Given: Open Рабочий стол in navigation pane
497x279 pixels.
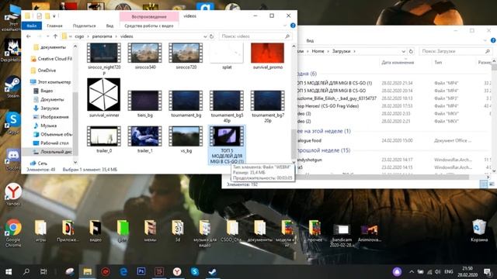Looking at the screenshot, I should (51, 143).
